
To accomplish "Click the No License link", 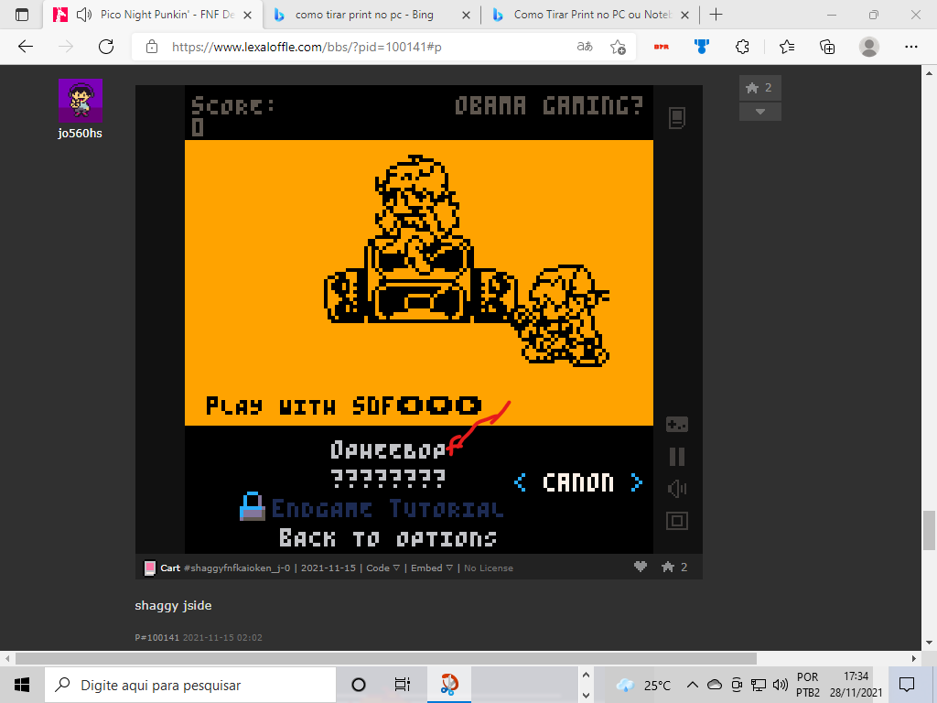I will point(489,568).
